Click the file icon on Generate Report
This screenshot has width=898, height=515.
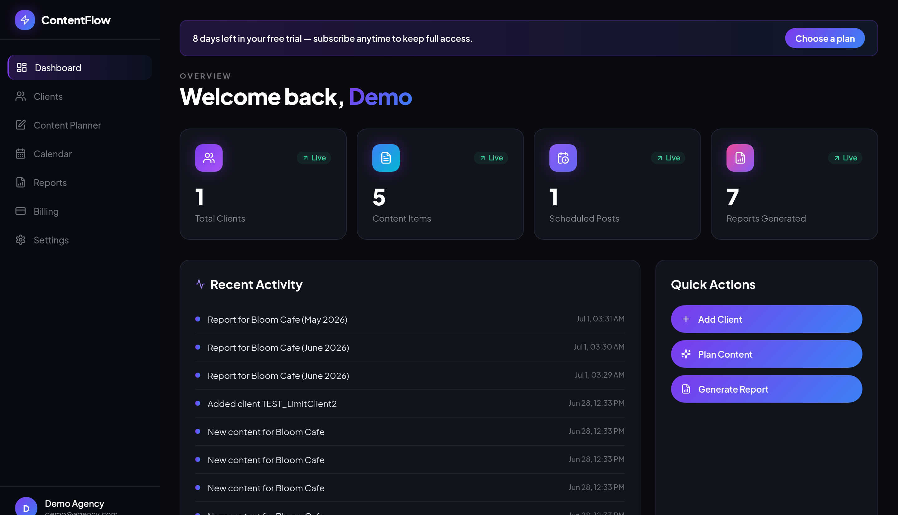(x=686, y=389)
